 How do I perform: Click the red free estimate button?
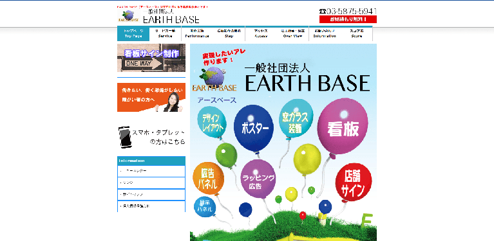pyautogui.click(x=348, y=19)
